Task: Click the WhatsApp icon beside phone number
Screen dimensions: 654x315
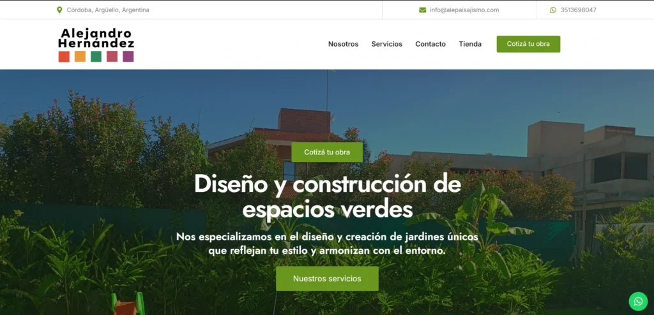Action: 553,10
